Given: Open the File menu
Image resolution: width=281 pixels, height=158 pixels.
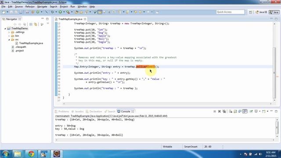Looking at the screenshot, I should click(x=4, y=7).
